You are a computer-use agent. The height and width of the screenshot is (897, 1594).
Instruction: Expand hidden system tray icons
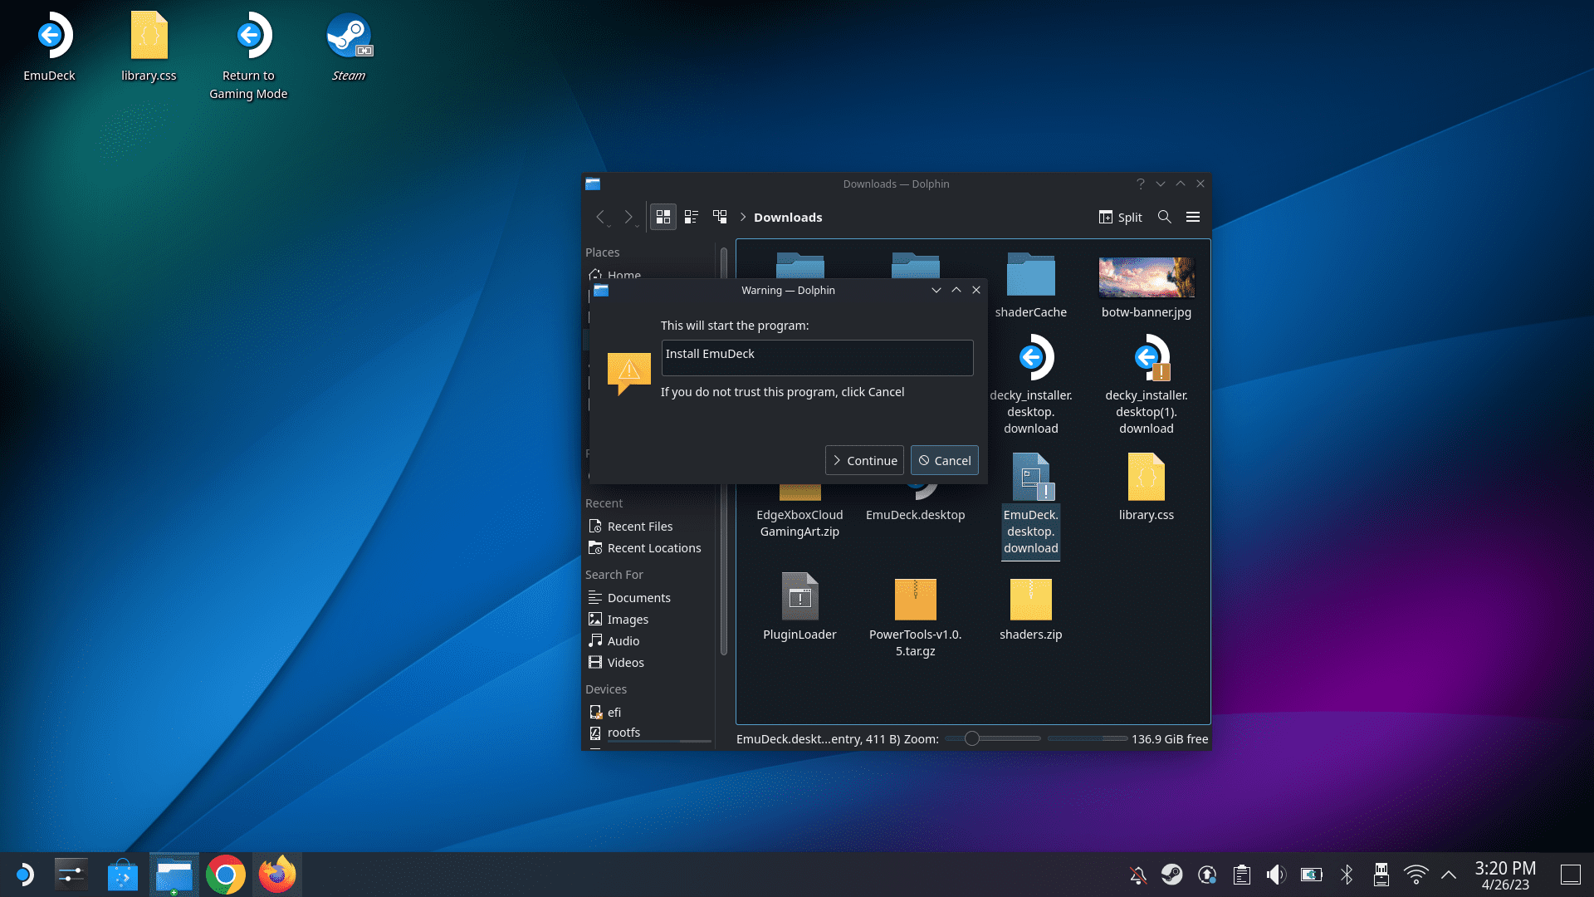(x=1449, y=875)
